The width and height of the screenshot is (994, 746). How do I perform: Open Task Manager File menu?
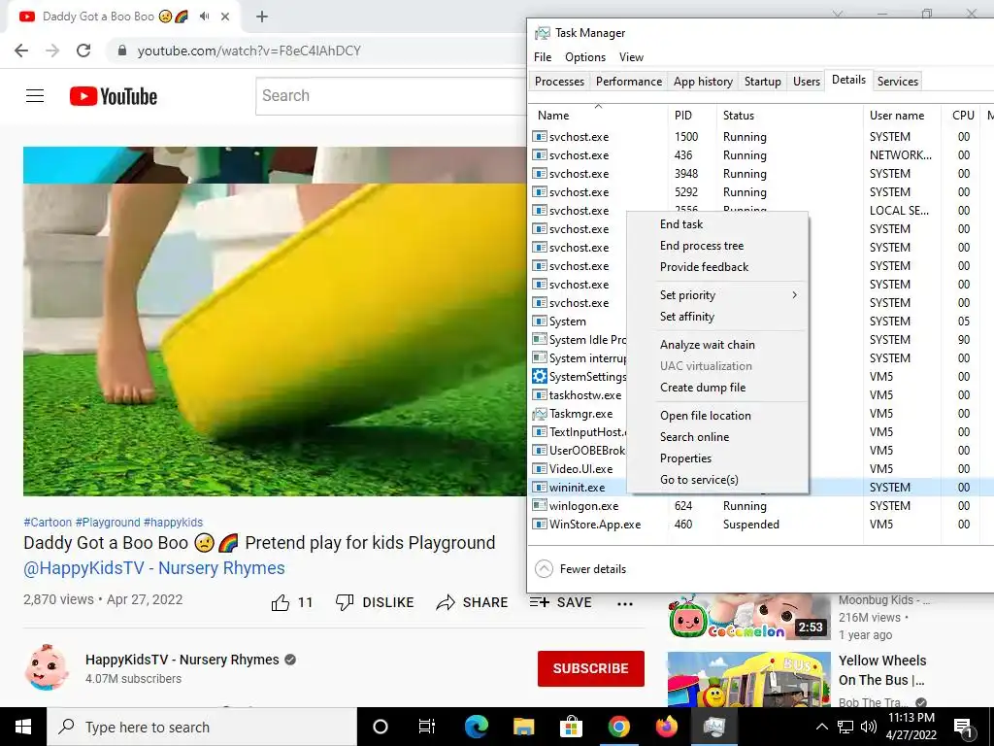coord(543,57)
